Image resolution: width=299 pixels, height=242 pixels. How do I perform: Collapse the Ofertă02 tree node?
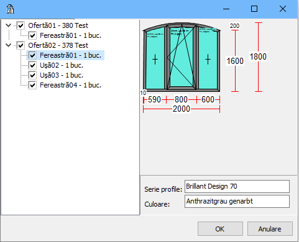[x=8, y=45]
